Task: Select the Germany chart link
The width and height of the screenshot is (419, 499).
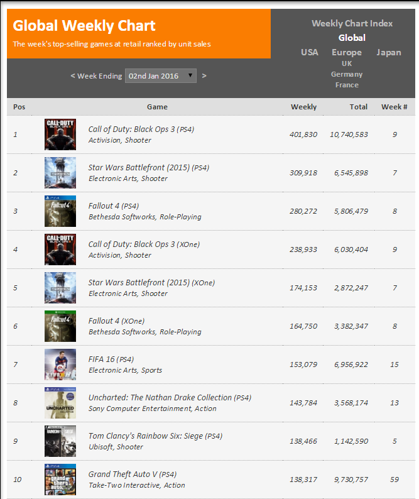Action: (x=347, y=74)
